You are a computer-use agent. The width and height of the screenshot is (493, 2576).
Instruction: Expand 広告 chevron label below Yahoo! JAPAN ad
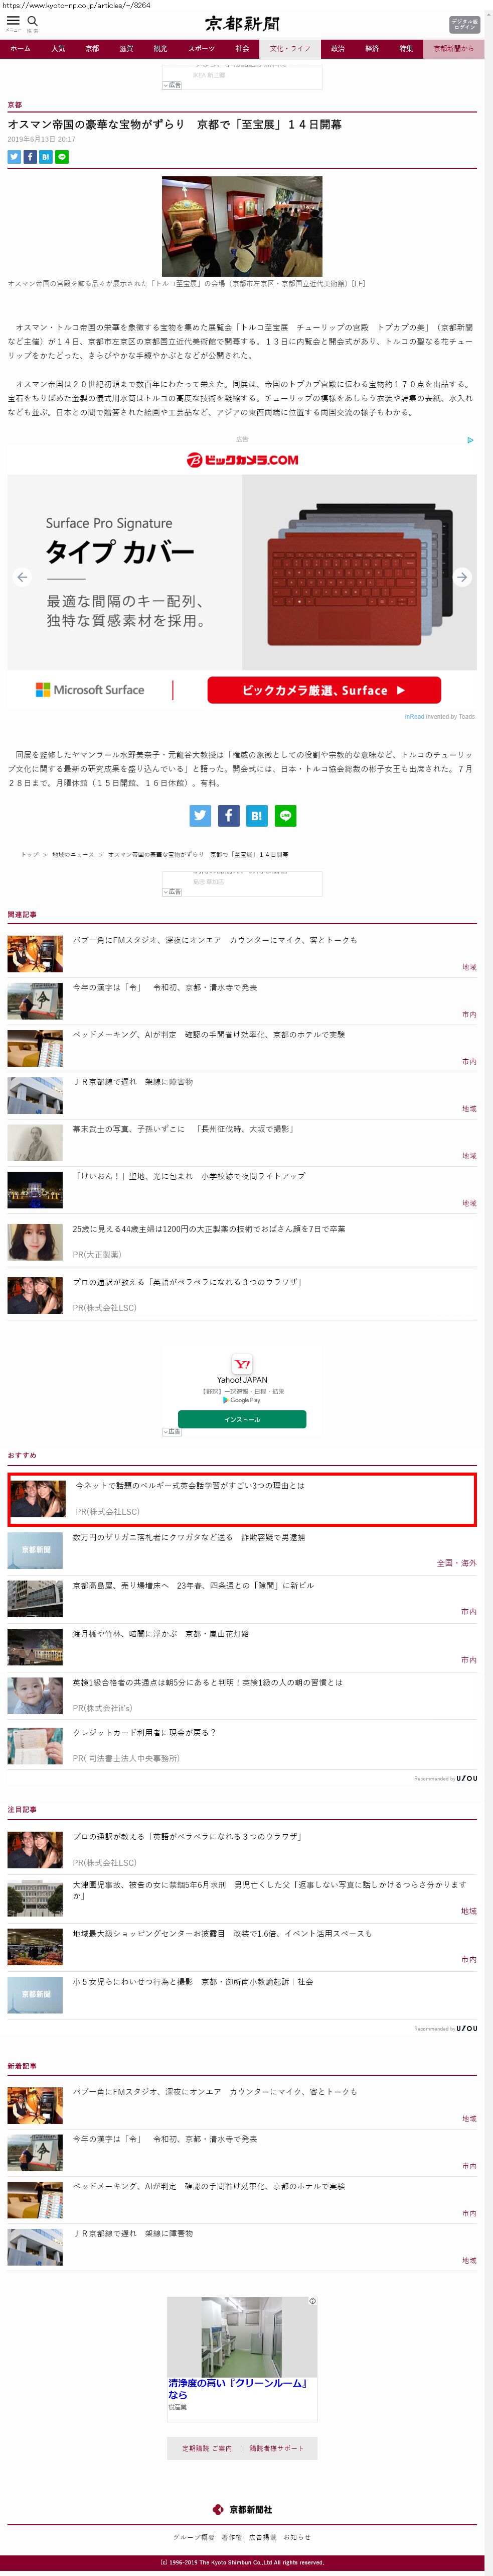tap(172, 1432)
